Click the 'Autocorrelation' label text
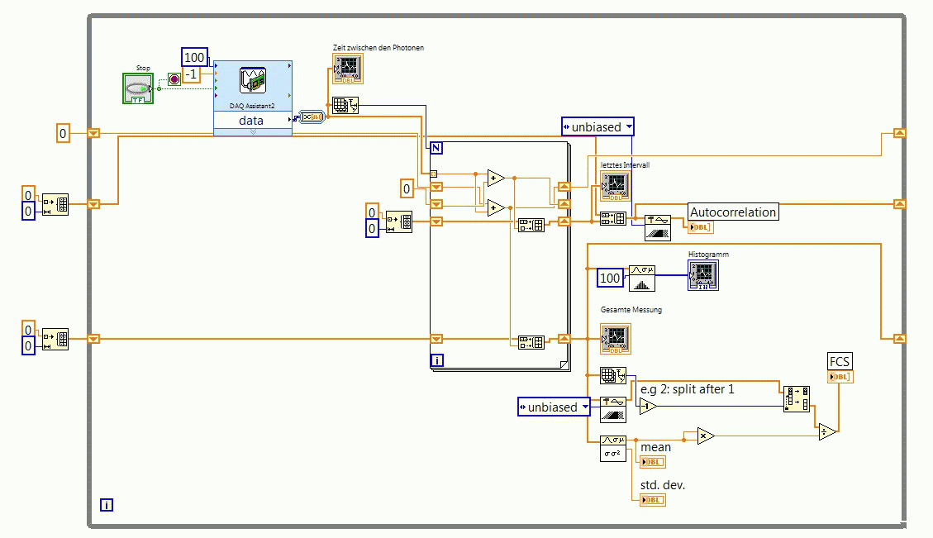 pyautogui.click(x=733, y=212)
